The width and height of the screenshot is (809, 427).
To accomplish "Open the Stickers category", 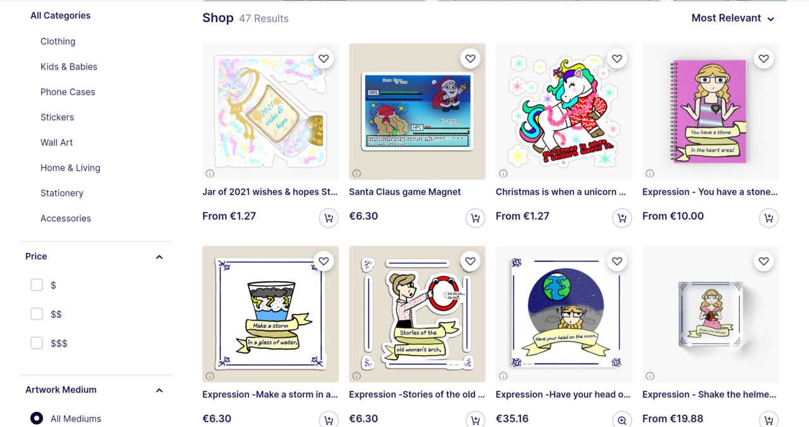I will (x=57, y=117).
